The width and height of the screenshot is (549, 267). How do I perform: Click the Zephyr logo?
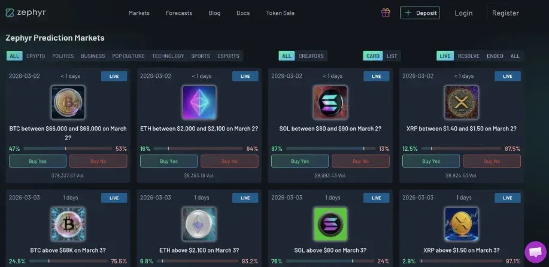26,13
